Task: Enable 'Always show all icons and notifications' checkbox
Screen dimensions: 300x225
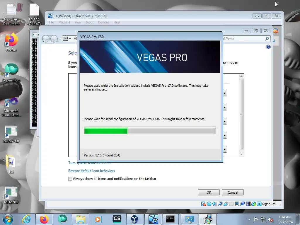Action: [70, 179]
